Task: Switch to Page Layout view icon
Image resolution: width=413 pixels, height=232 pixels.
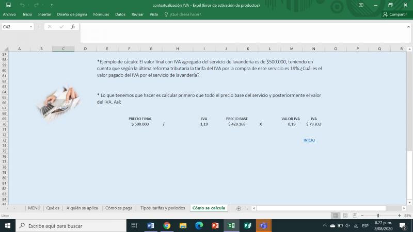Action: (345, 216)
